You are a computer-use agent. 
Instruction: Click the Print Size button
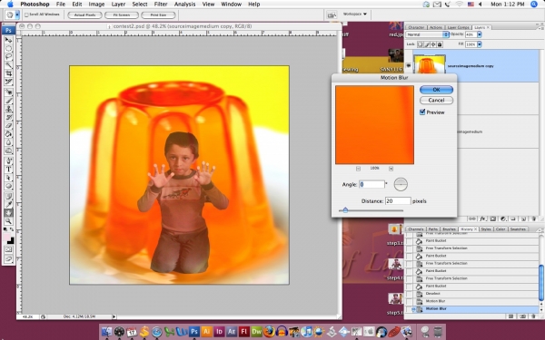point(158,15)
